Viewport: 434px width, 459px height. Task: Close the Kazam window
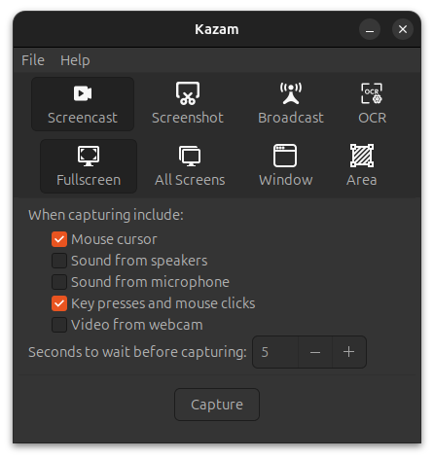coord(403,29)
